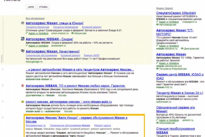Image resolution: width=205 pixels, height=137 pixels.
Task: Click the phone icon in clubpajero.ru ad
Action: tap(157, 22)
